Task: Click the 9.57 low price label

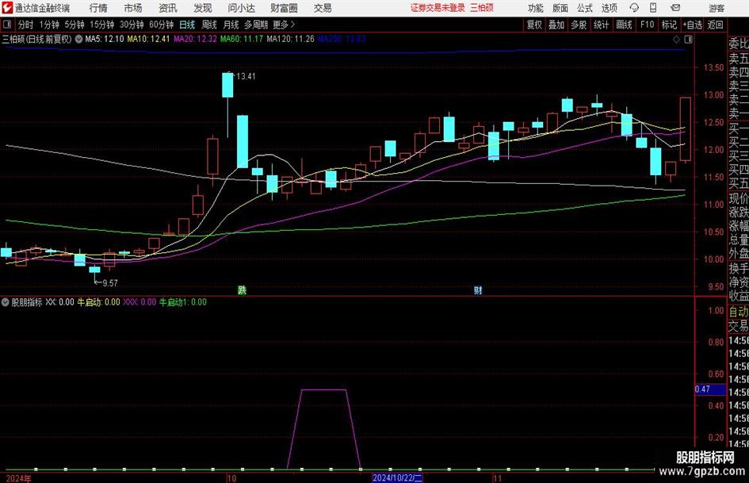Action: 110,283
